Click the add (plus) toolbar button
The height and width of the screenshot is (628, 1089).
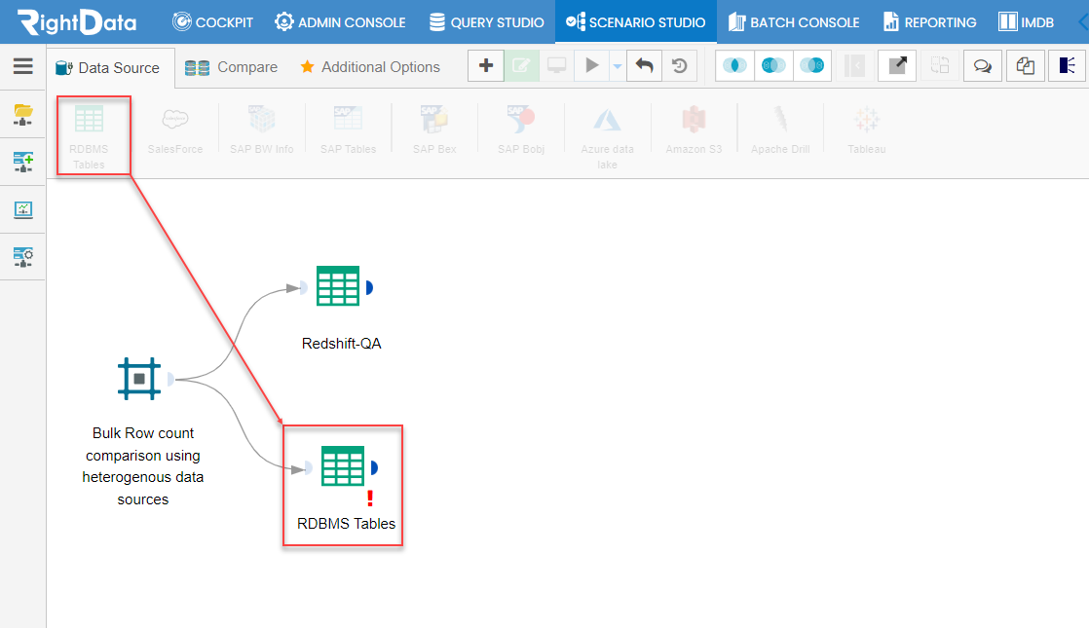[x=486, y=66]
